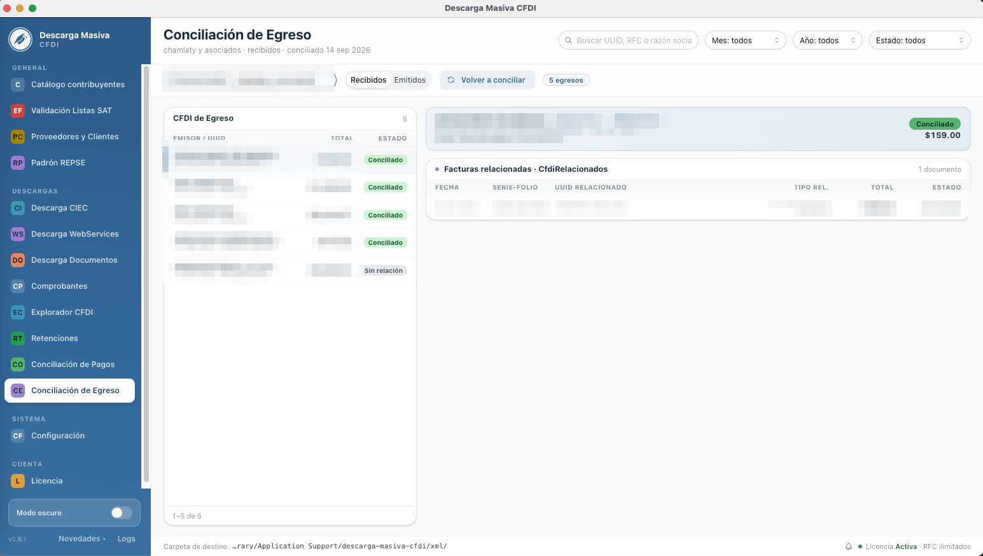Viewport: 983px width, 556px height.
Task: Open Retenciones page
Action: pyautogui.click(x=69, y=338)
